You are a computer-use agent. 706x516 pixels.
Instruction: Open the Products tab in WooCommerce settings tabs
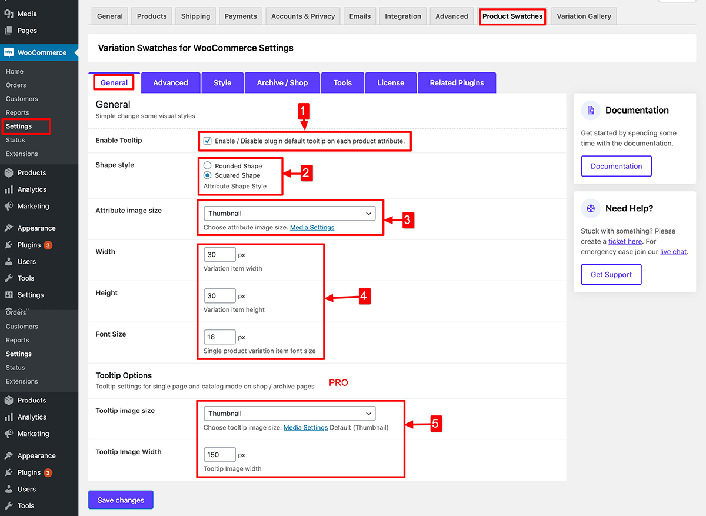pos(152,16)
